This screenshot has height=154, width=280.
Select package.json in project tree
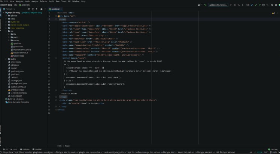[x=15, y=81]
